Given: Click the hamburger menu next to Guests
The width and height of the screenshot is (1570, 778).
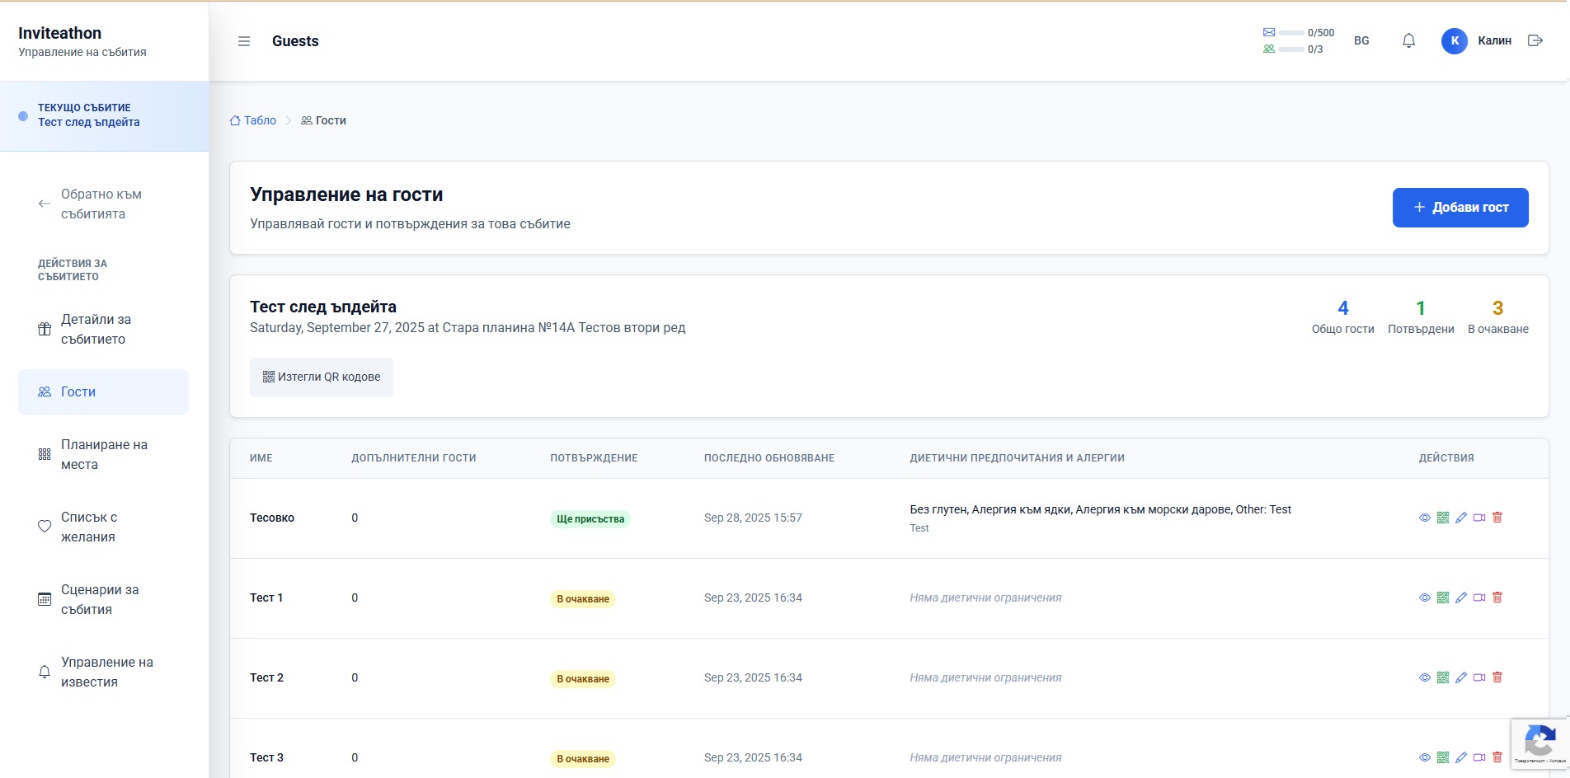Looking at the screenshot, I should click(244, 40).
